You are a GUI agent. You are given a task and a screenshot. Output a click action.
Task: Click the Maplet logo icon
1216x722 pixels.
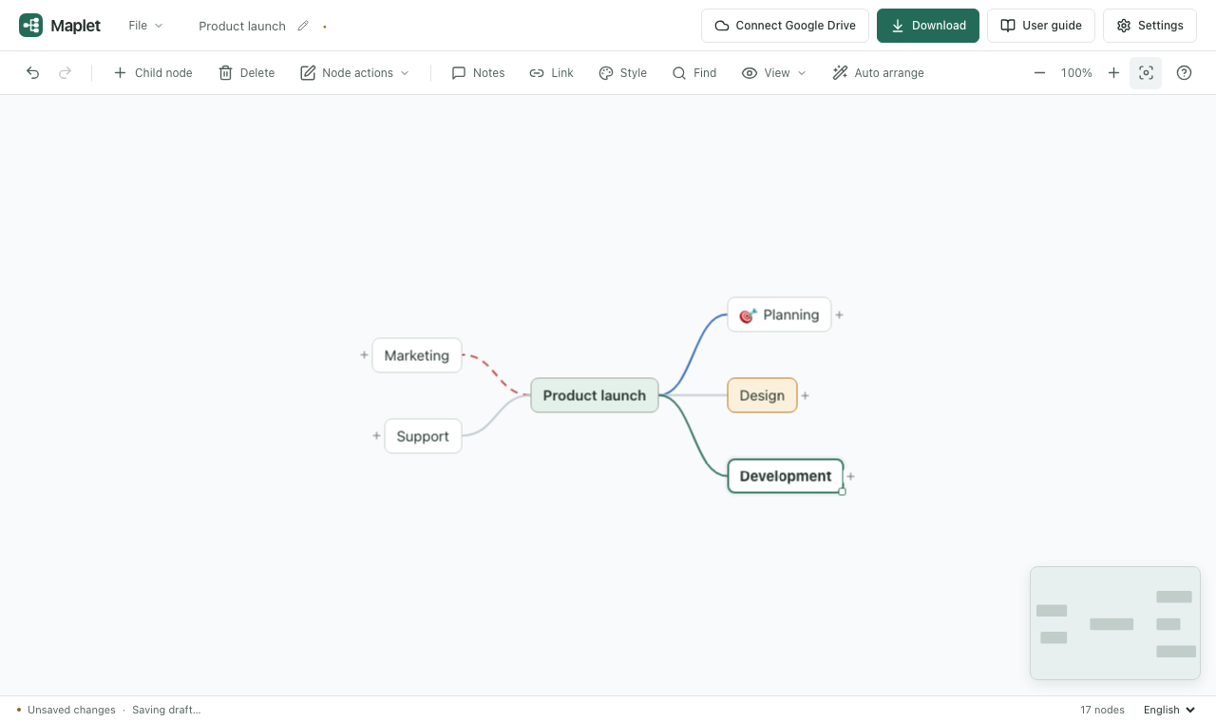coord(30,26)
